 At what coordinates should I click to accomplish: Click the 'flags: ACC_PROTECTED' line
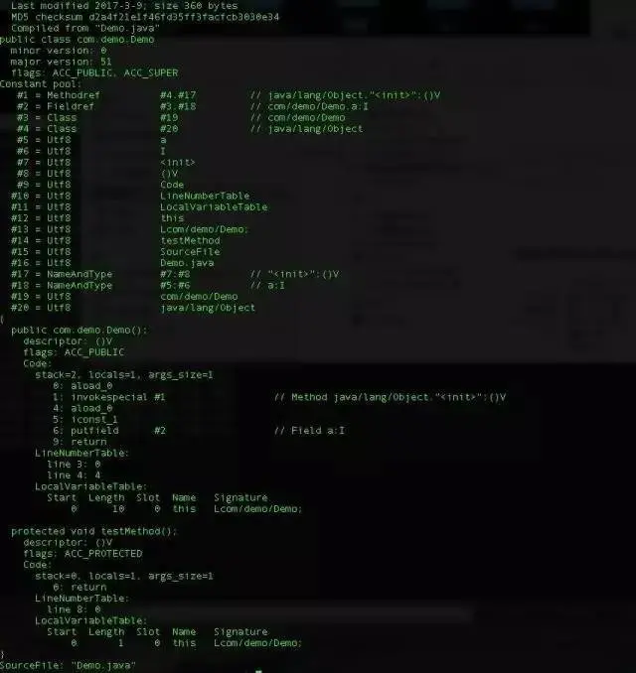82,554
